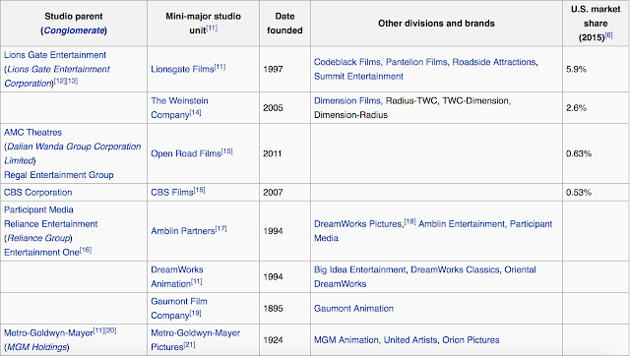Image resolution: width=630 pixels, height=356 pixels.
Task: Open AMC Theatres link
Action: pyautogui.click(x=32, y=133)
